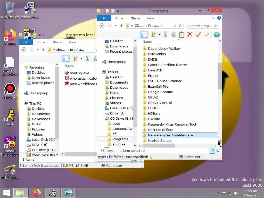264x198 pixels.
Task: Click the Windows Start button
Action: 6,193
